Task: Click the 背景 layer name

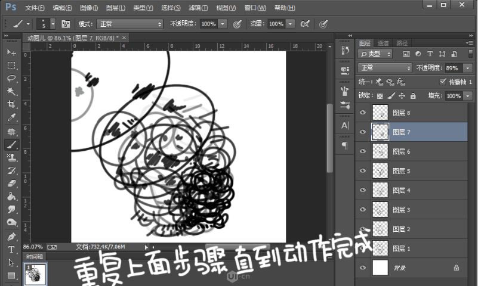Action: [399, 268]
